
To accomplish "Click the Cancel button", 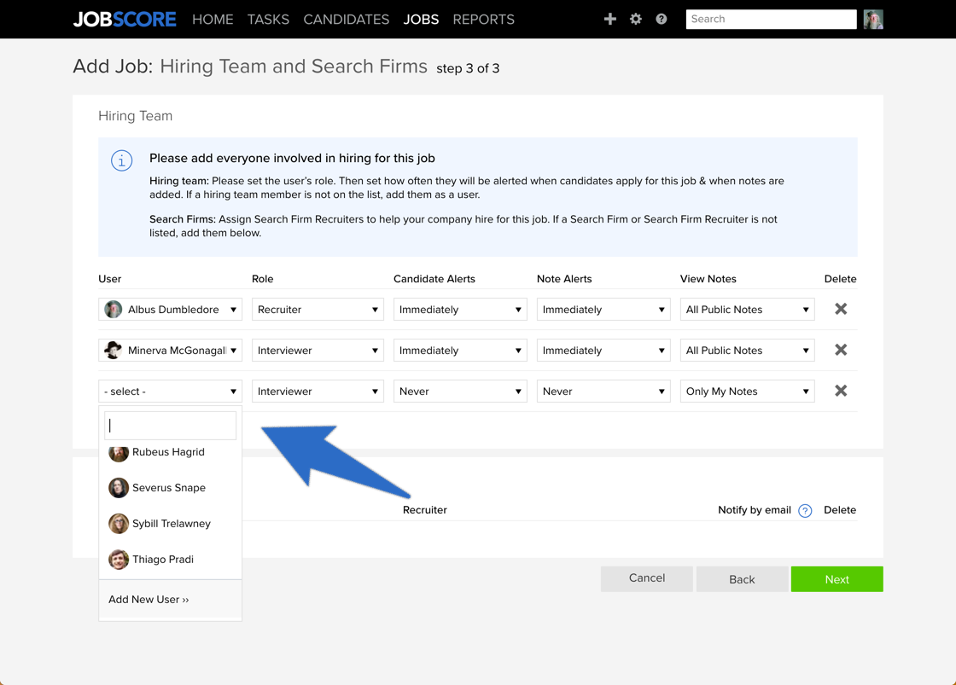I will (x=647, y=578).
